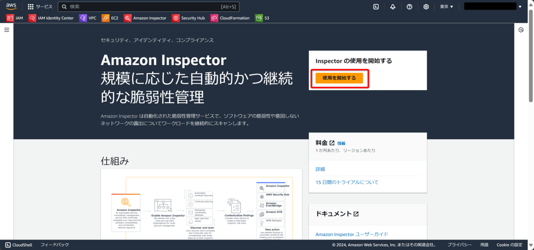Open Cookie の設定 in the footer
Screen dimensions: 534x250
[510, 245]
